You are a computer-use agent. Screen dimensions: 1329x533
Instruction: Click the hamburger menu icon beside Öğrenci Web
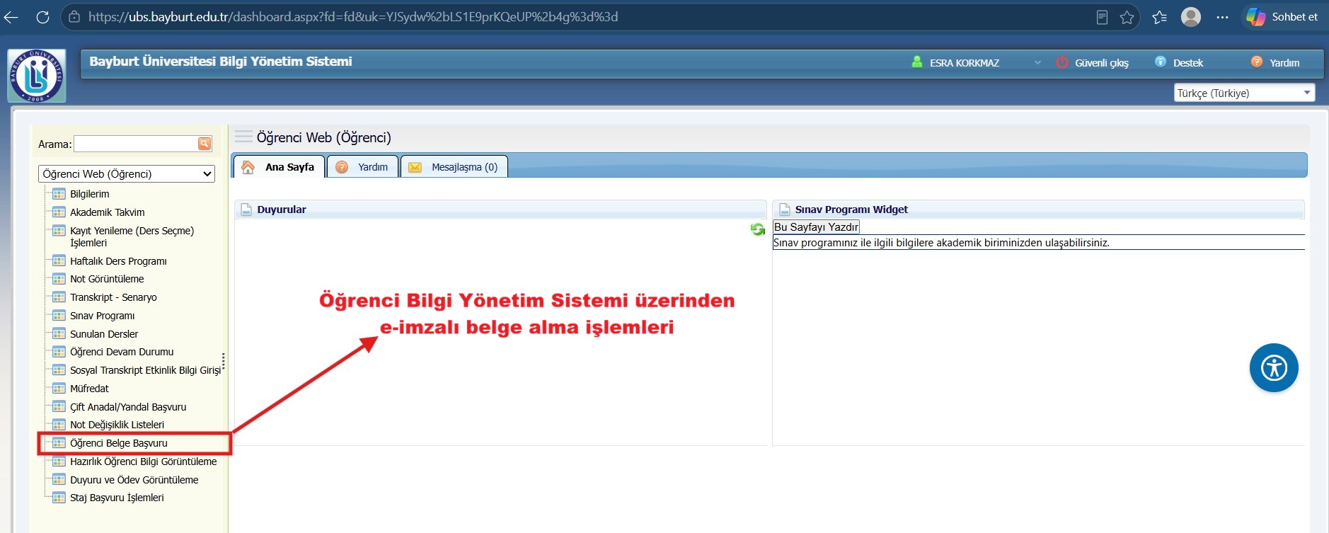pyautogui.click(x=243, y=137)
